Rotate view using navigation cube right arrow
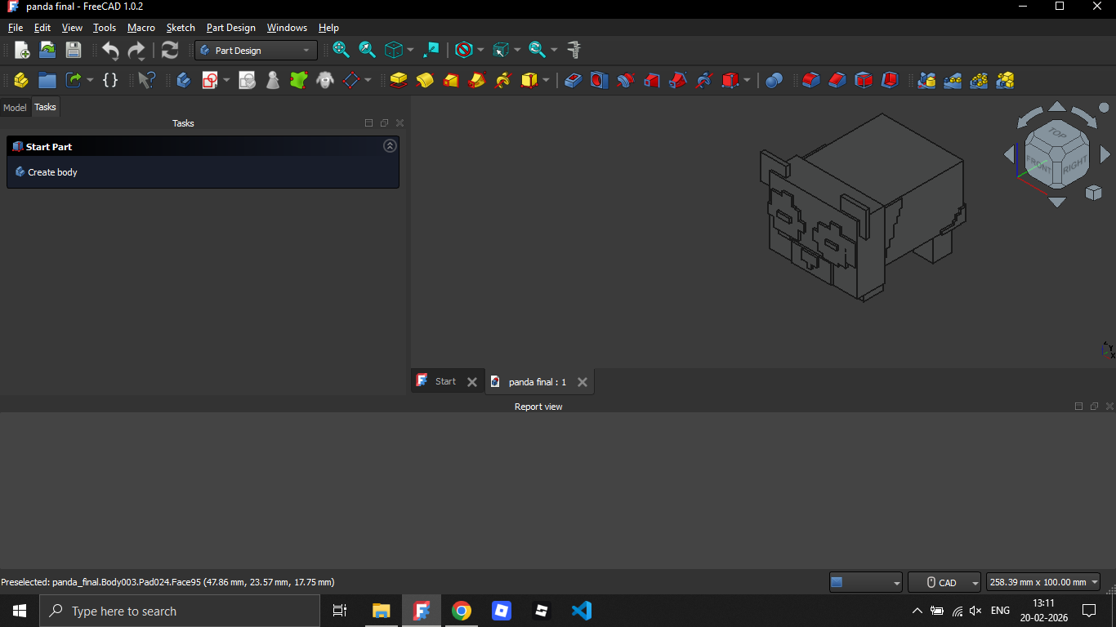 point(1105,153)
